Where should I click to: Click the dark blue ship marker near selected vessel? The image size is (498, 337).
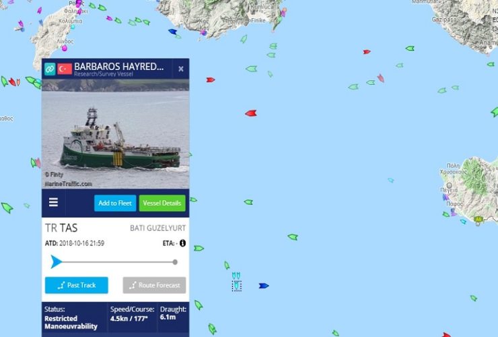264,286
